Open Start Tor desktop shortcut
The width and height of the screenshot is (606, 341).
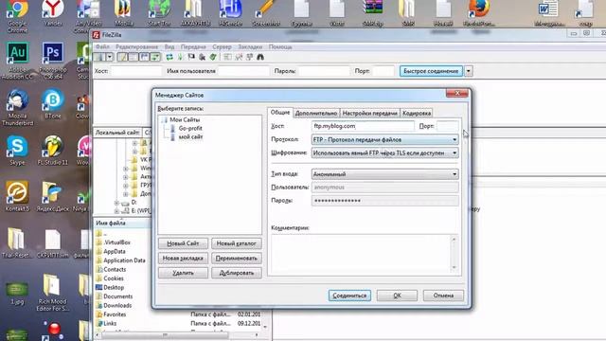[159, 13]
